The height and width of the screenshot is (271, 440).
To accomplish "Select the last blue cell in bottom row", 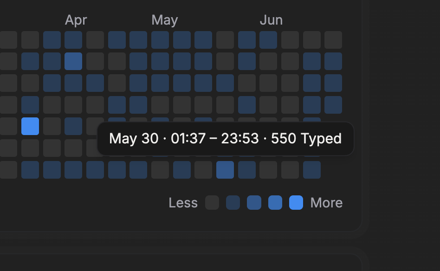I will pos(312,170).
